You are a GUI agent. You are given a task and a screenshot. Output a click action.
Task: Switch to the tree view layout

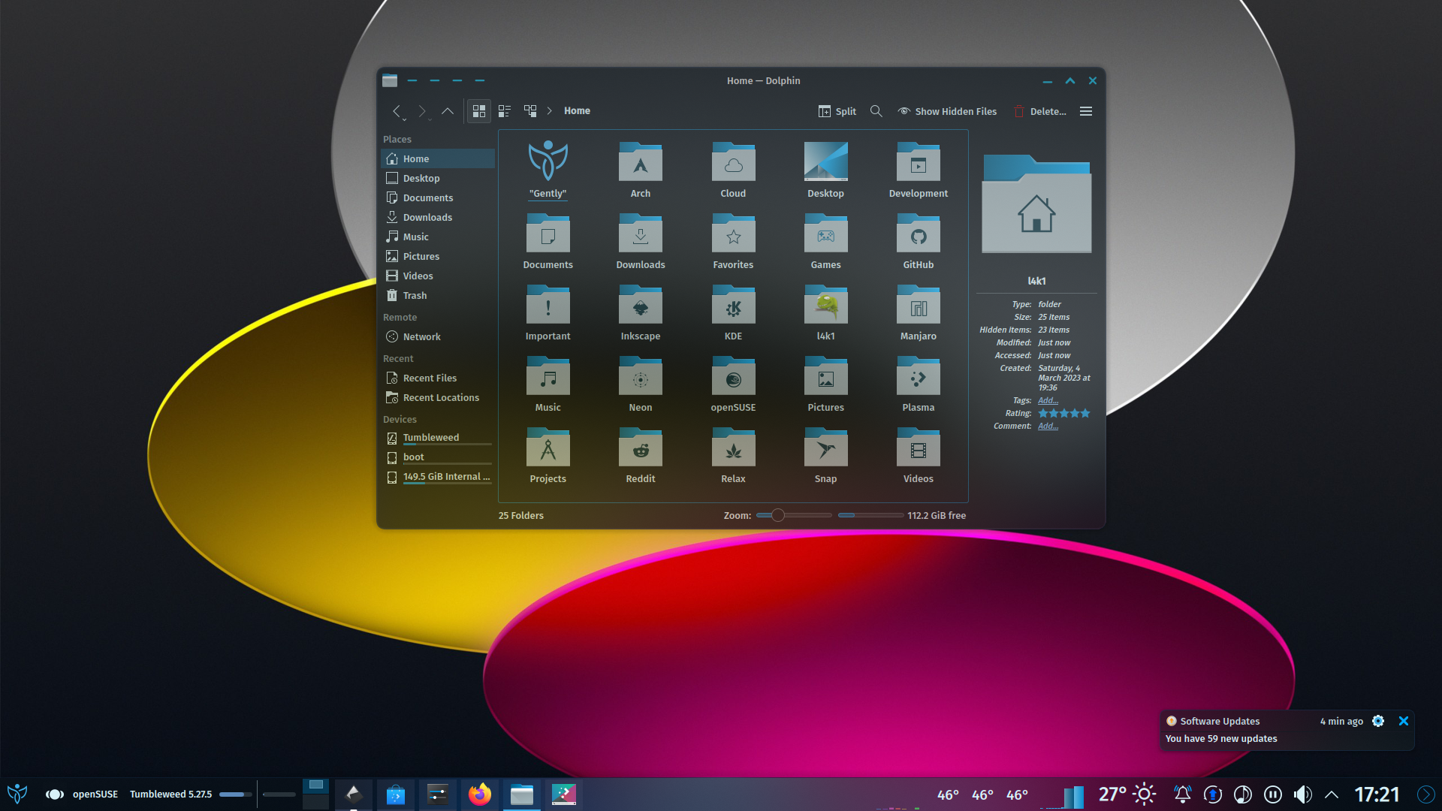[529, 111]
